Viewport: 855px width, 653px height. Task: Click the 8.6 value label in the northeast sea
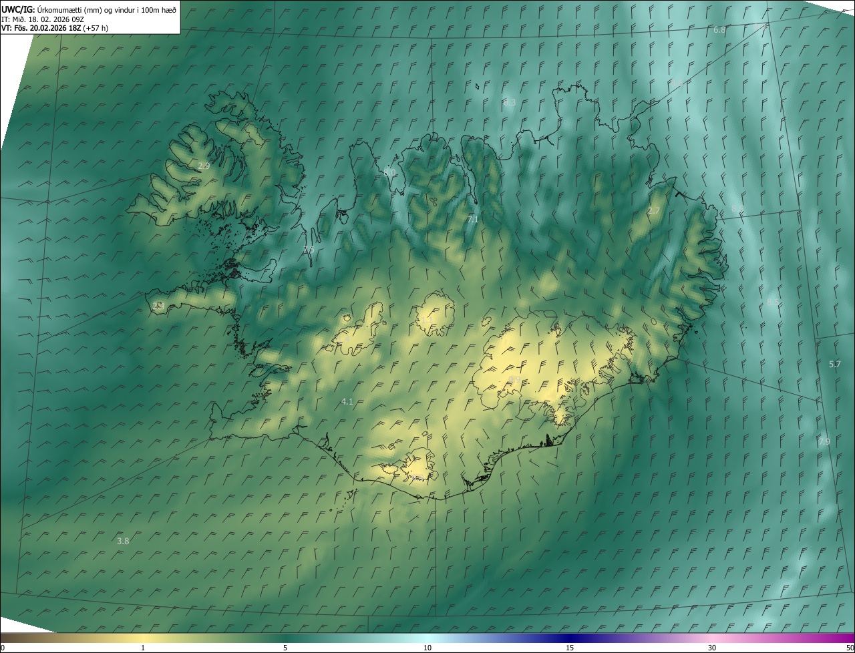point(677,83)
